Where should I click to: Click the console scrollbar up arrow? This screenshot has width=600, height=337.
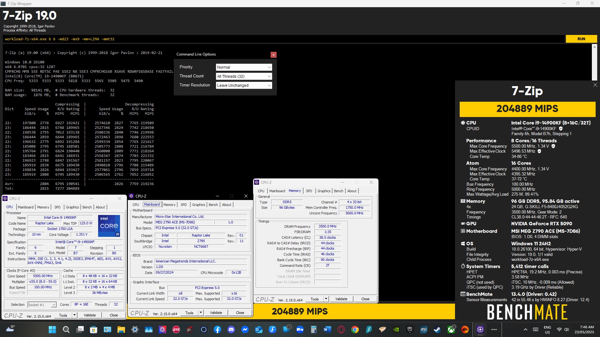point(594,47)
